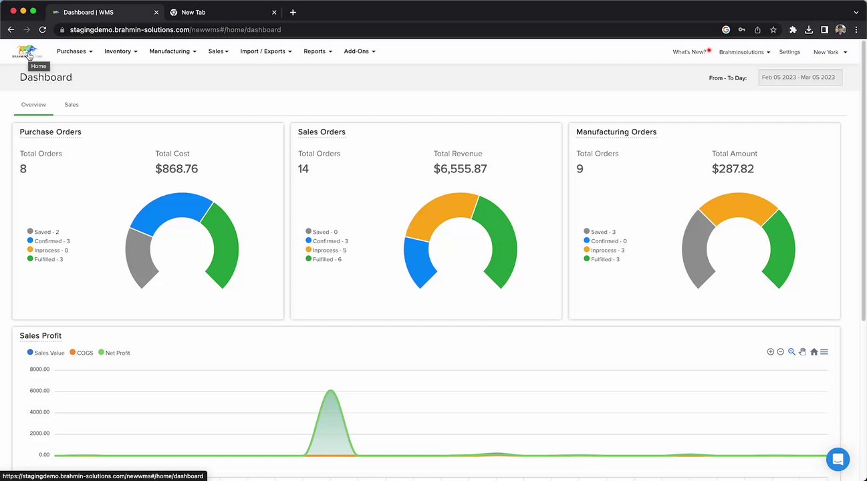Screen dimensions: 867x481
Task: Open the Settings link
Action: [789, 52]
